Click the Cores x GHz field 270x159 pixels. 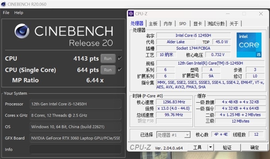pyautogui.click(x=75, y=115)
